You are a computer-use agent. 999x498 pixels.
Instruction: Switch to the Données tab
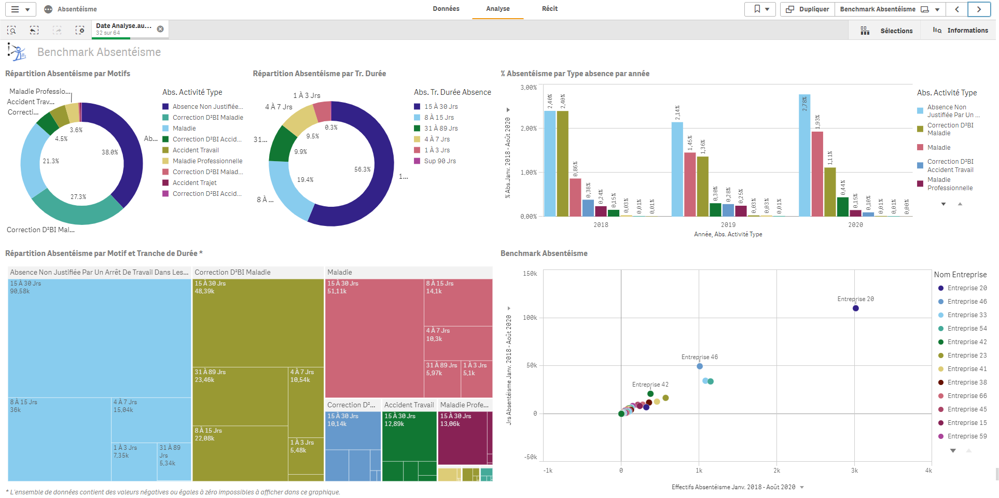(446, 9)
